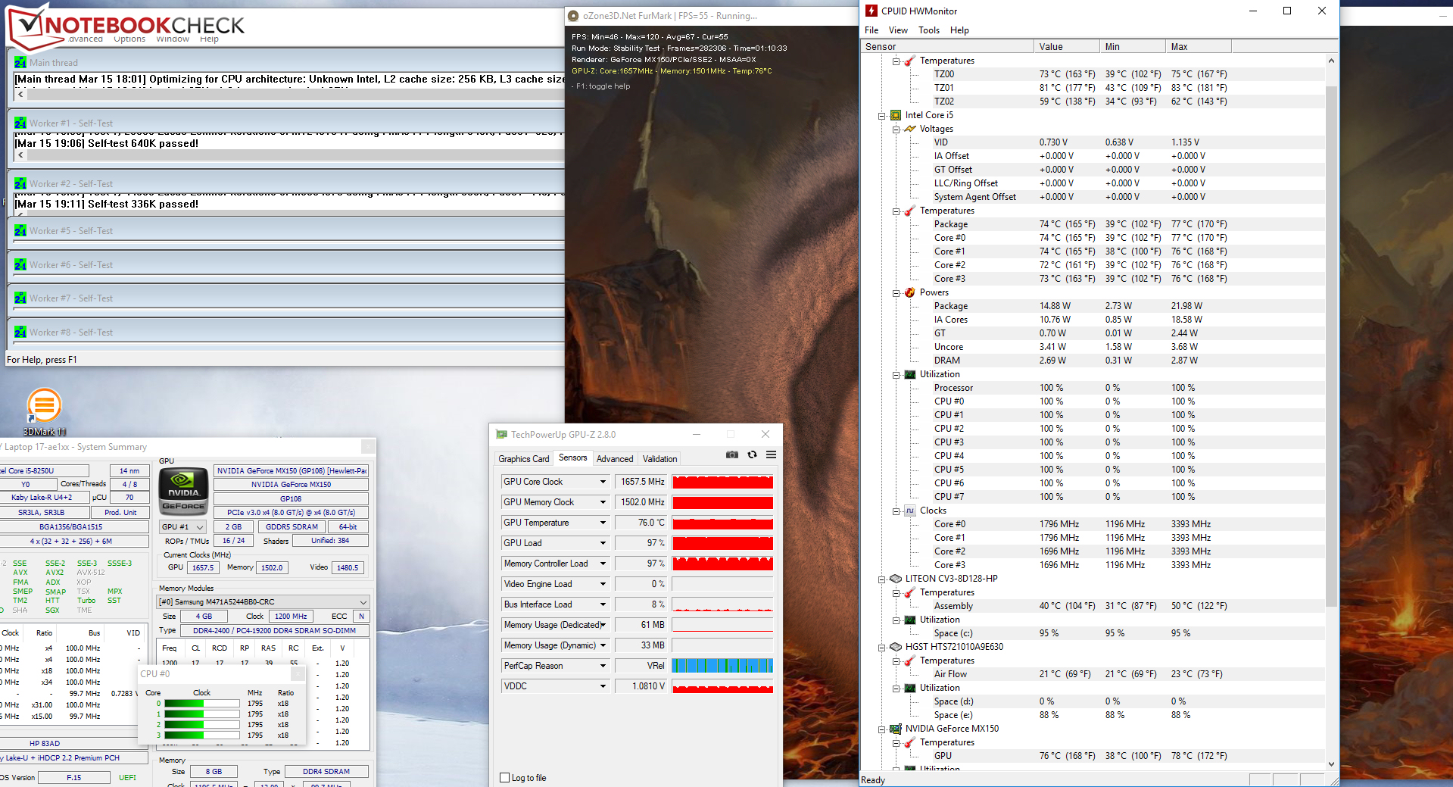
Task: Click the NVIDIA GeForce logo in System Summary
Action: (x=183, y=491)
